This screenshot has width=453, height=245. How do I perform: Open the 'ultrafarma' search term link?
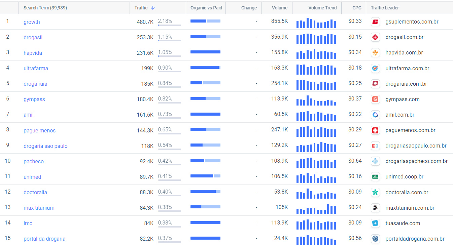pos(36,68)
